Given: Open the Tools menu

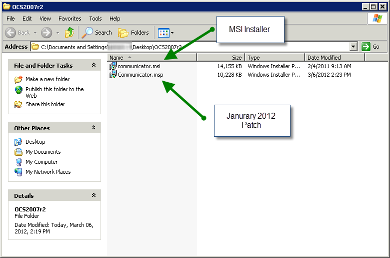Looking at the screenshot, I should coord(95,19).
